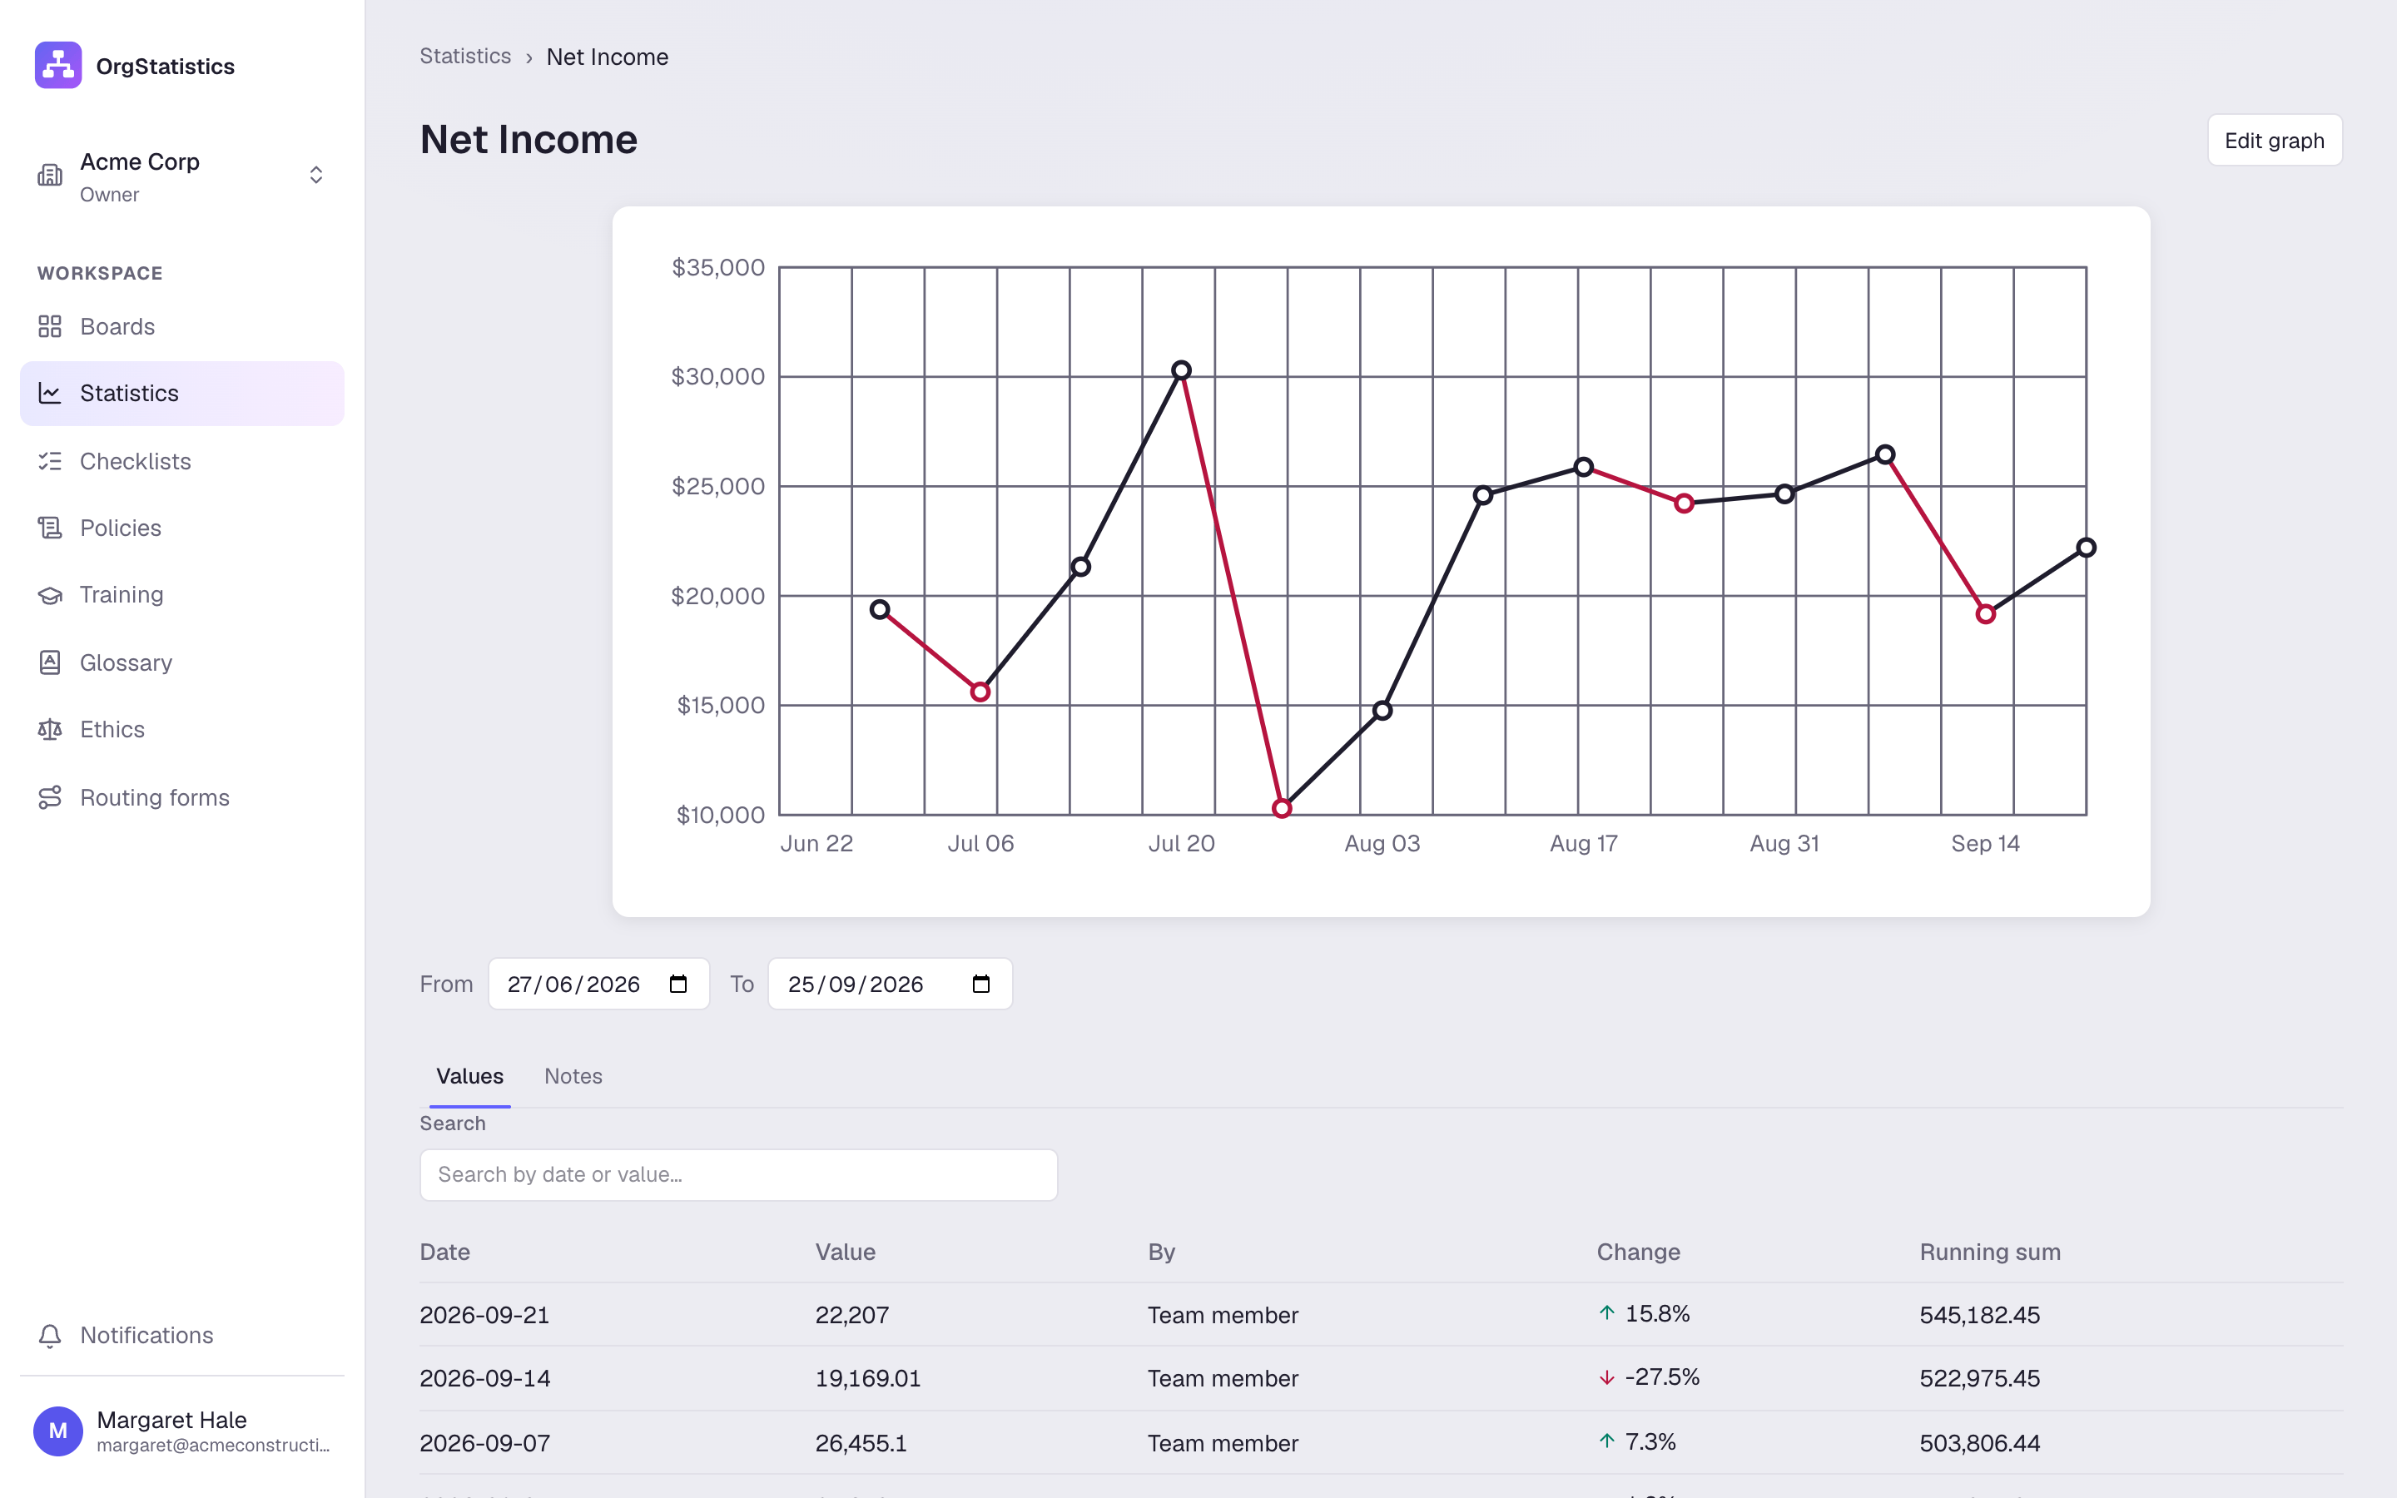Click the last data point on the chart

(2086, 548)
